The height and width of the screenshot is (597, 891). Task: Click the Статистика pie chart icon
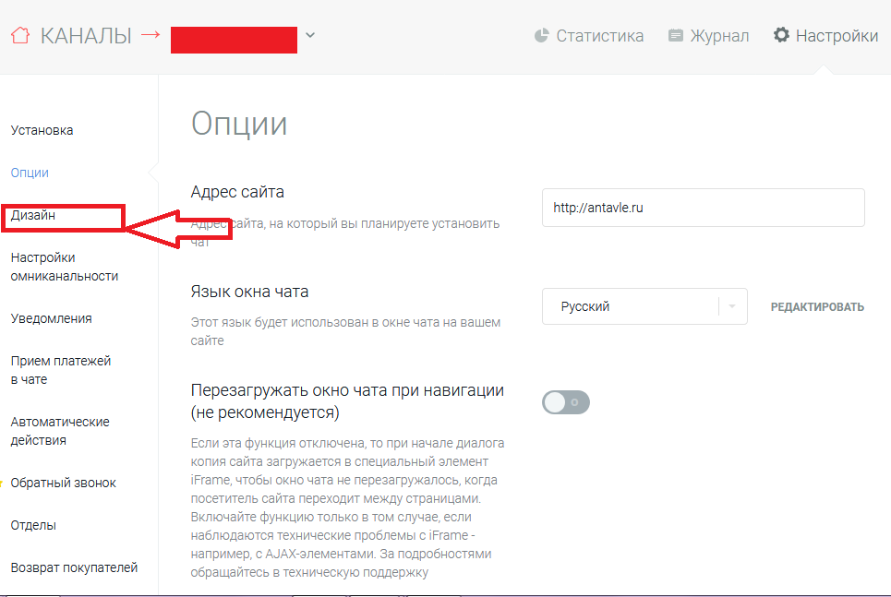pos(542,35)
